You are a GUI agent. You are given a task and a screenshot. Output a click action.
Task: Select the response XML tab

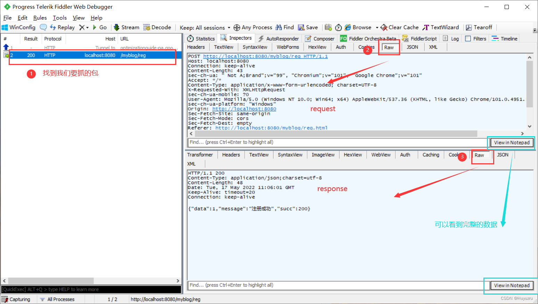191,164
